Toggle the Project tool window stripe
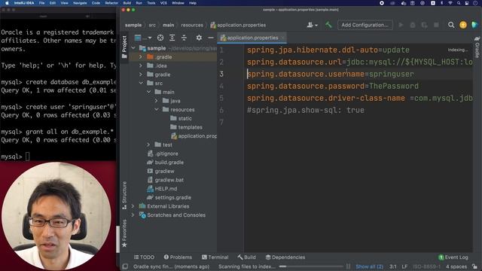The width and height of the screenshot is (482, 271). point(124,47)
